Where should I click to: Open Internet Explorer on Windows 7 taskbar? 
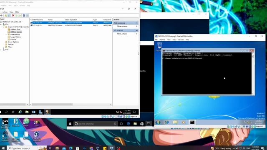tap(167, 122)
